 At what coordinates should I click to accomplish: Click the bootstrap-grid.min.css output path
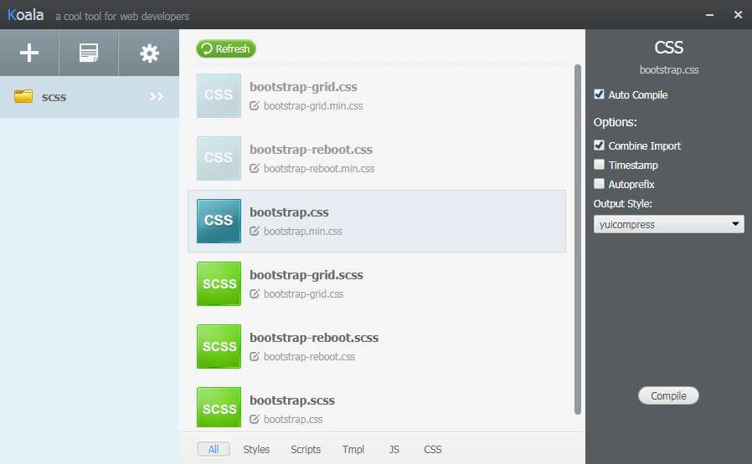313,106
